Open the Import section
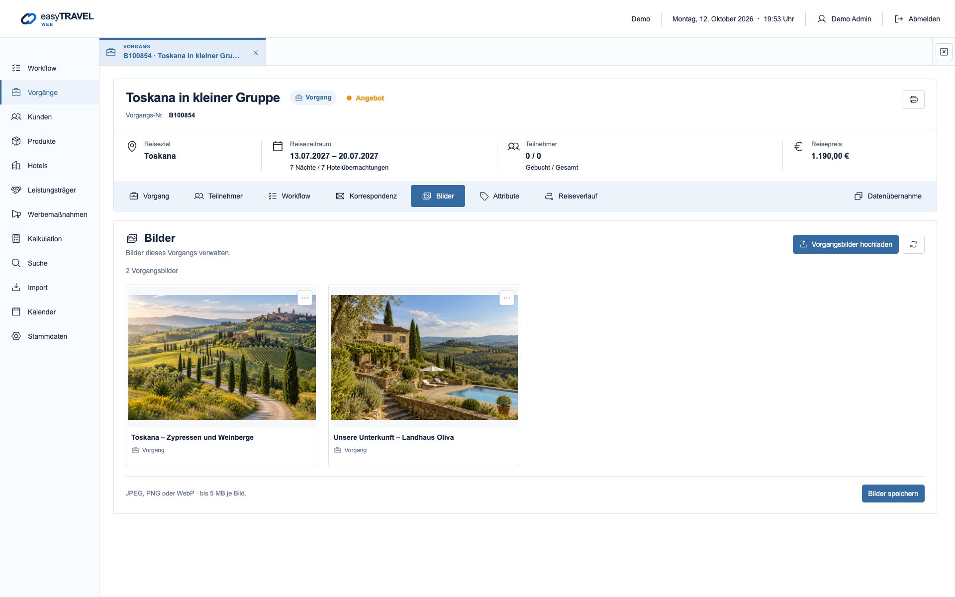Screen dimensions: 955x597 click(50, 288)
